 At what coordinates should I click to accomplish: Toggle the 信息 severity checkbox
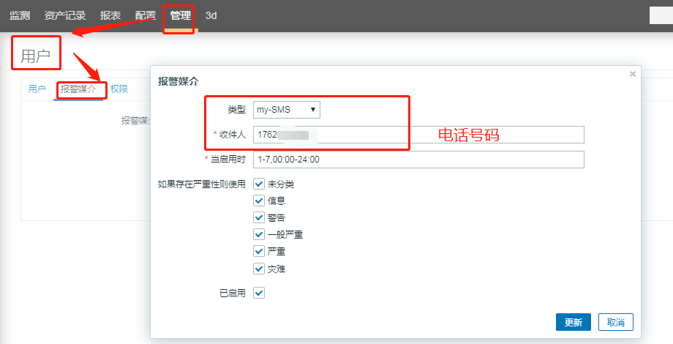[x=259, y=201]
